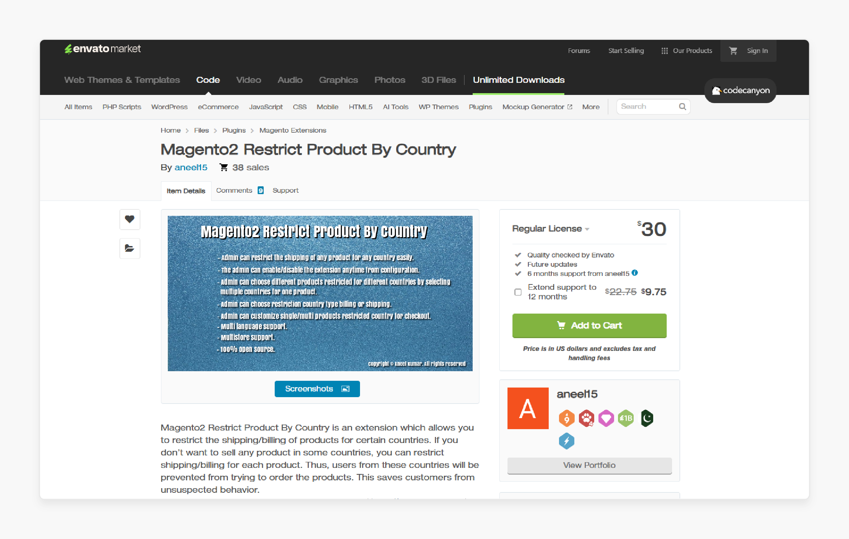Switch to the Support tab
The width and height of the screenshot is (849, 539).
pos(285,190)
